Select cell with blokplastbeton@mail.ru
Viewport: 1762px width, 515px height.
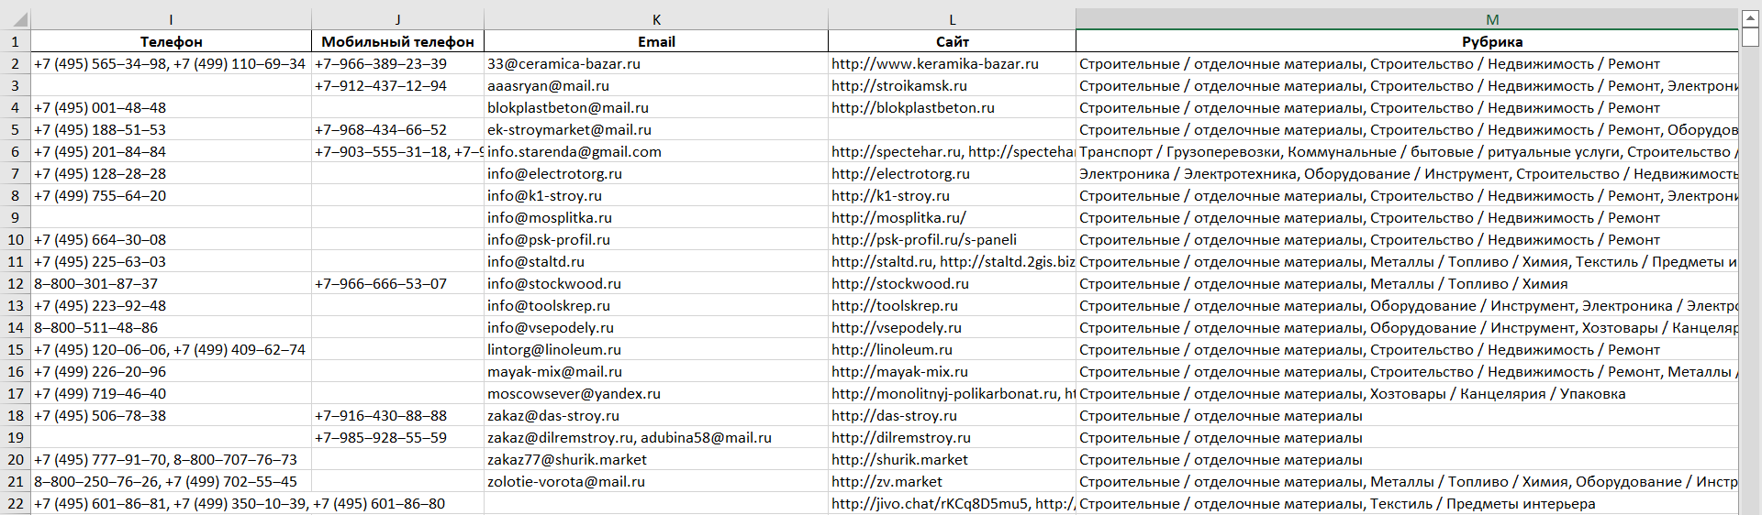(656, 107)
